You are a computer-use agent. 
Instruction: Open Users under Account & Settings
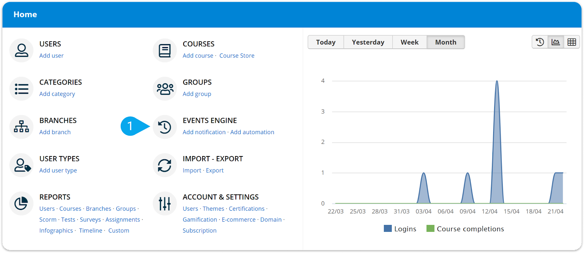click(x=191, y=209)
